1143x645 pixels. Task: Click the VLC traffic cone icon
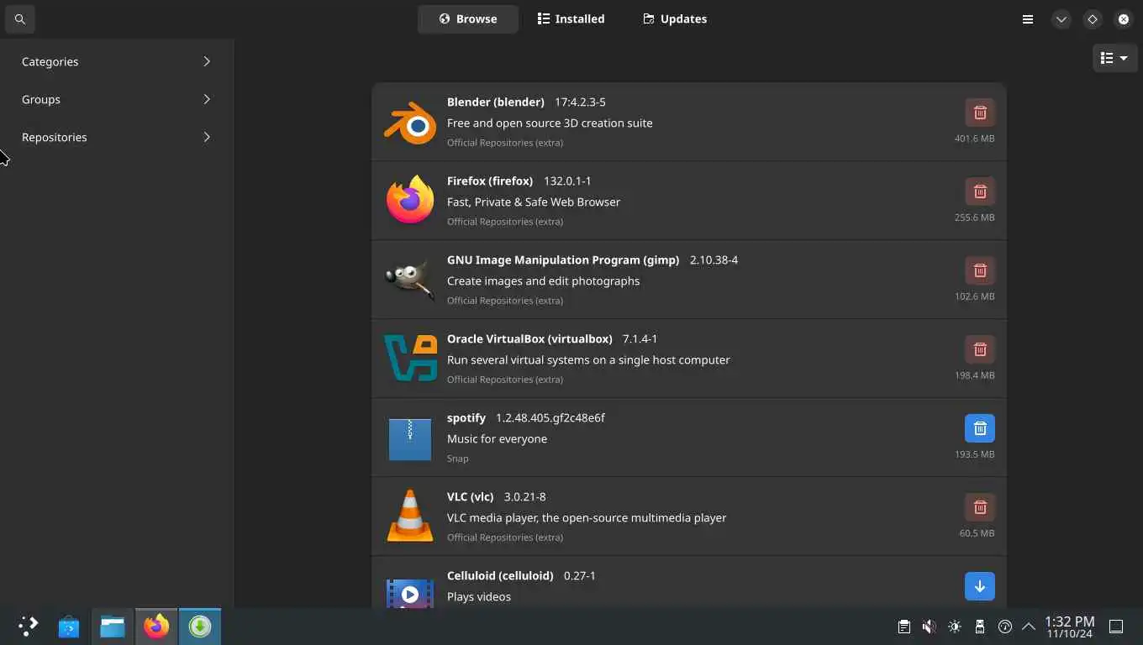pyautogui.click(x=410, y=516)
